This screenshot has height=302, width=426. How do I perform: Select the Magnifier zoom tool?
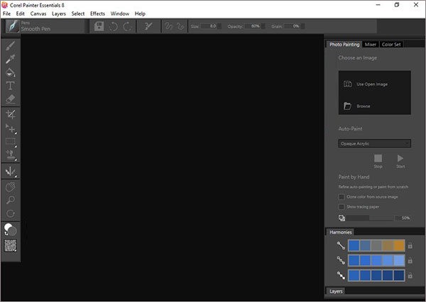11,200
